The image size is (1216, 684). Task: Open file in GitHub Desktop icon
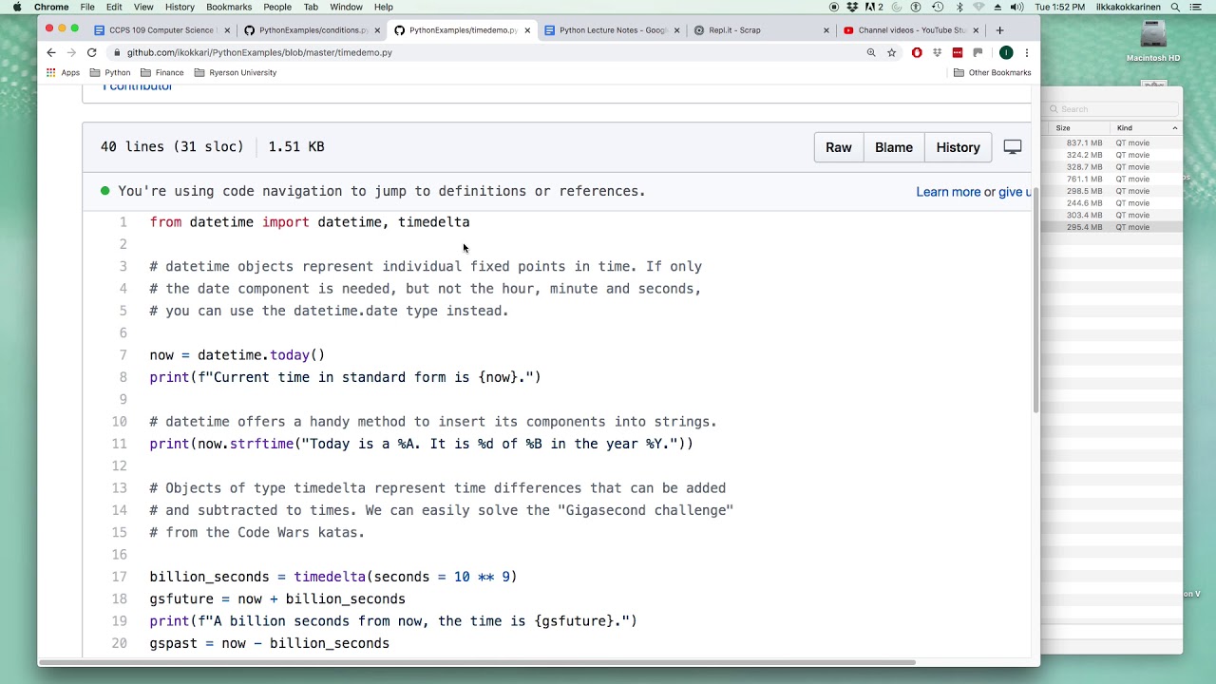tap(1013, 147)
